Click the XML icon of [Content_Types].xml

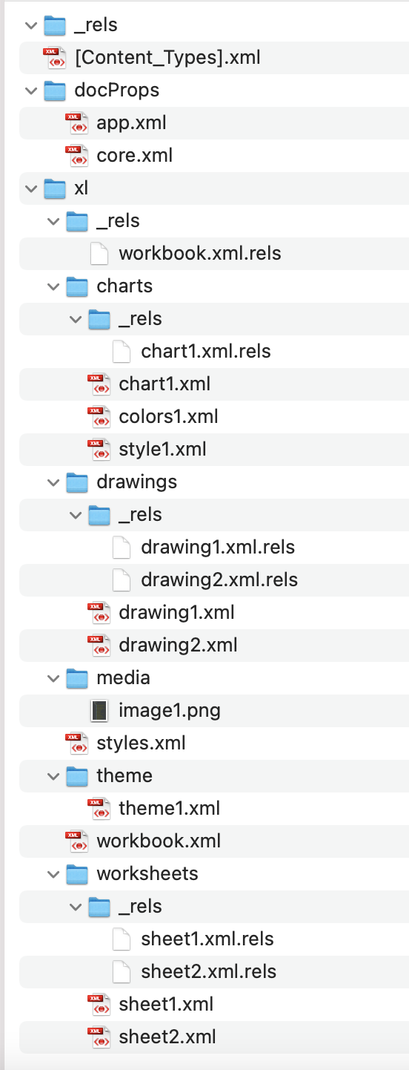tap(54, 58)
